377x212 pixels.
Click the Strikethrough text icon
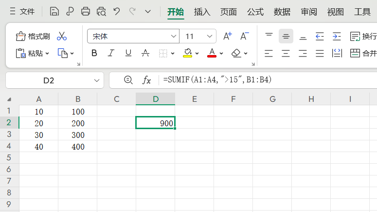pyautogui.click(x=145, y=53)
